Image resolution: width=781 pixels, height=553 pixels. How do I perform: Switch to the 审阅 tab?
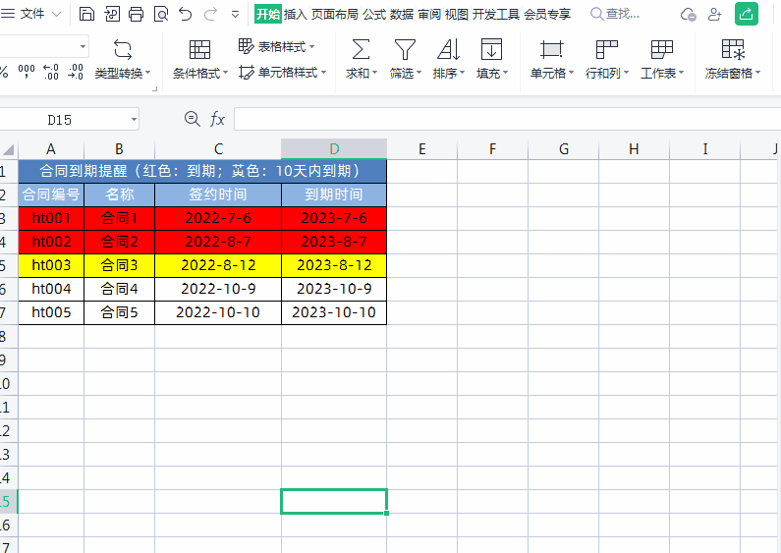point(429,14)
